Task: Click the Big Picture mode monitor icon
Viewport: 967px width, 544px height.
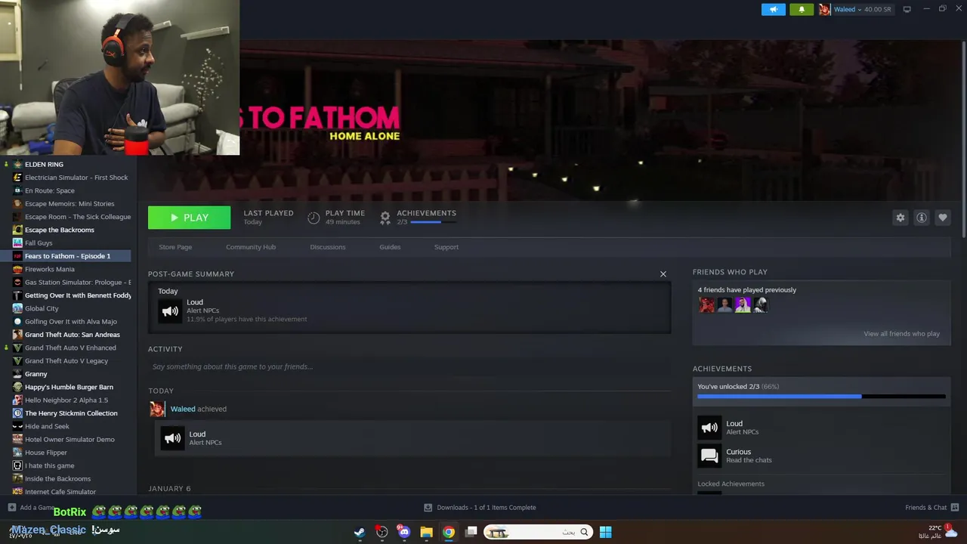Action: (x=907, y=9)
